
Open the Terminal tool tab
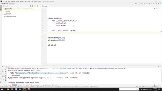pos(54,85)
